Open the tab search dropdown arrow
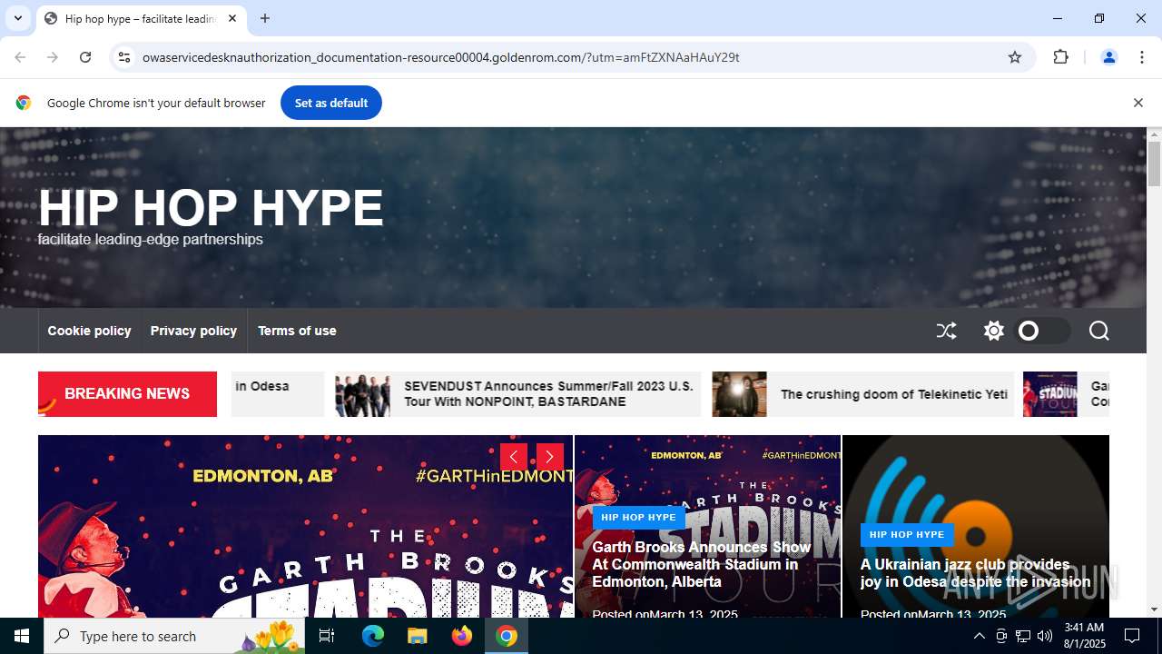Viewport: 1162px width, 654px height. click(x=17, y=18)
